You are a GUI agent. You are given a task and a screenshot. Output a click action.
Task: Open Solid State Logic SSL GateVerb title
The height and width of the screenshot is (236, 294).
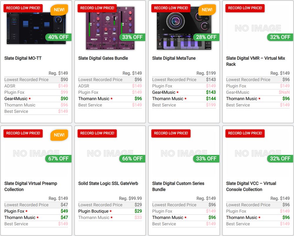coord(108,183)
